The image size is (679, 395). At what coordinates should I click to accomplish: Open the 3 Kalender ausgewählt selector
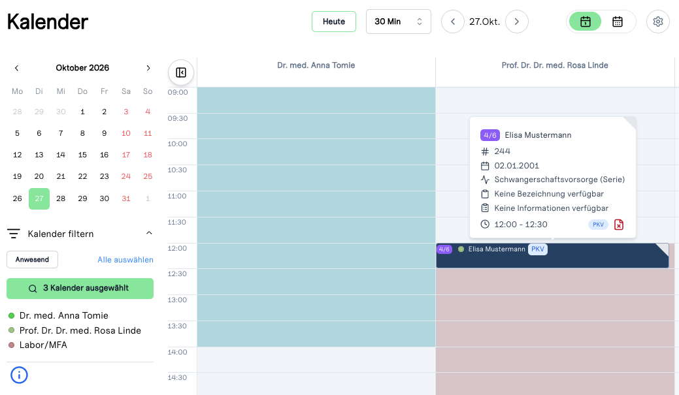pos(80,289)
